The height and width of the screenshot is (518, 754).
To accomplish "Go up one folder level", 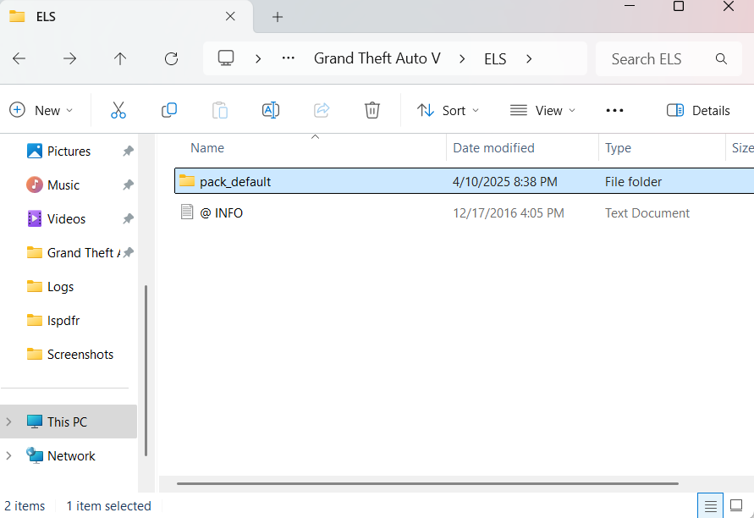I will [120, 58].
